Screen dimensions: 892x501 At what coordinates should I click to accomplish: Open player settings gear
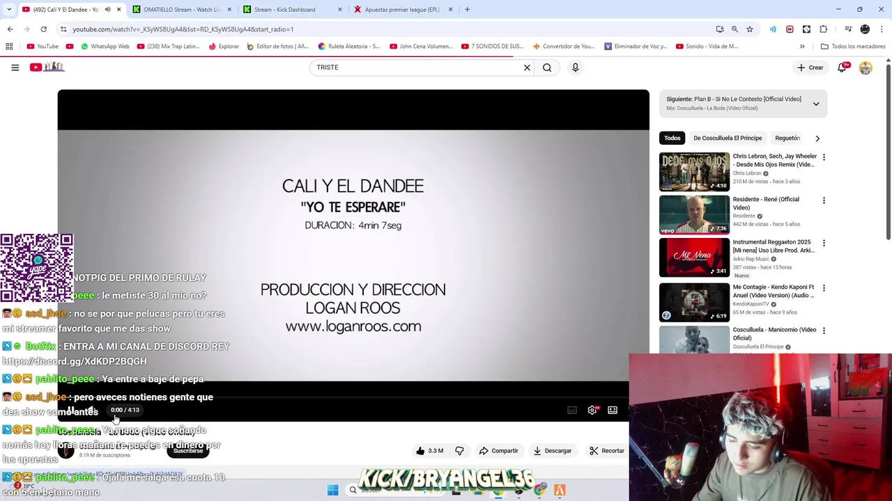pyautogui.click(x=592, y=410)
